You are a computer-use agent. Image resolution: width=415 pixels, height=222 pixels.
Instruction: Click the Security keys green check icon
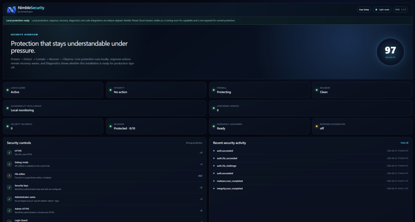pyautogui.click(x=9, y=187)
